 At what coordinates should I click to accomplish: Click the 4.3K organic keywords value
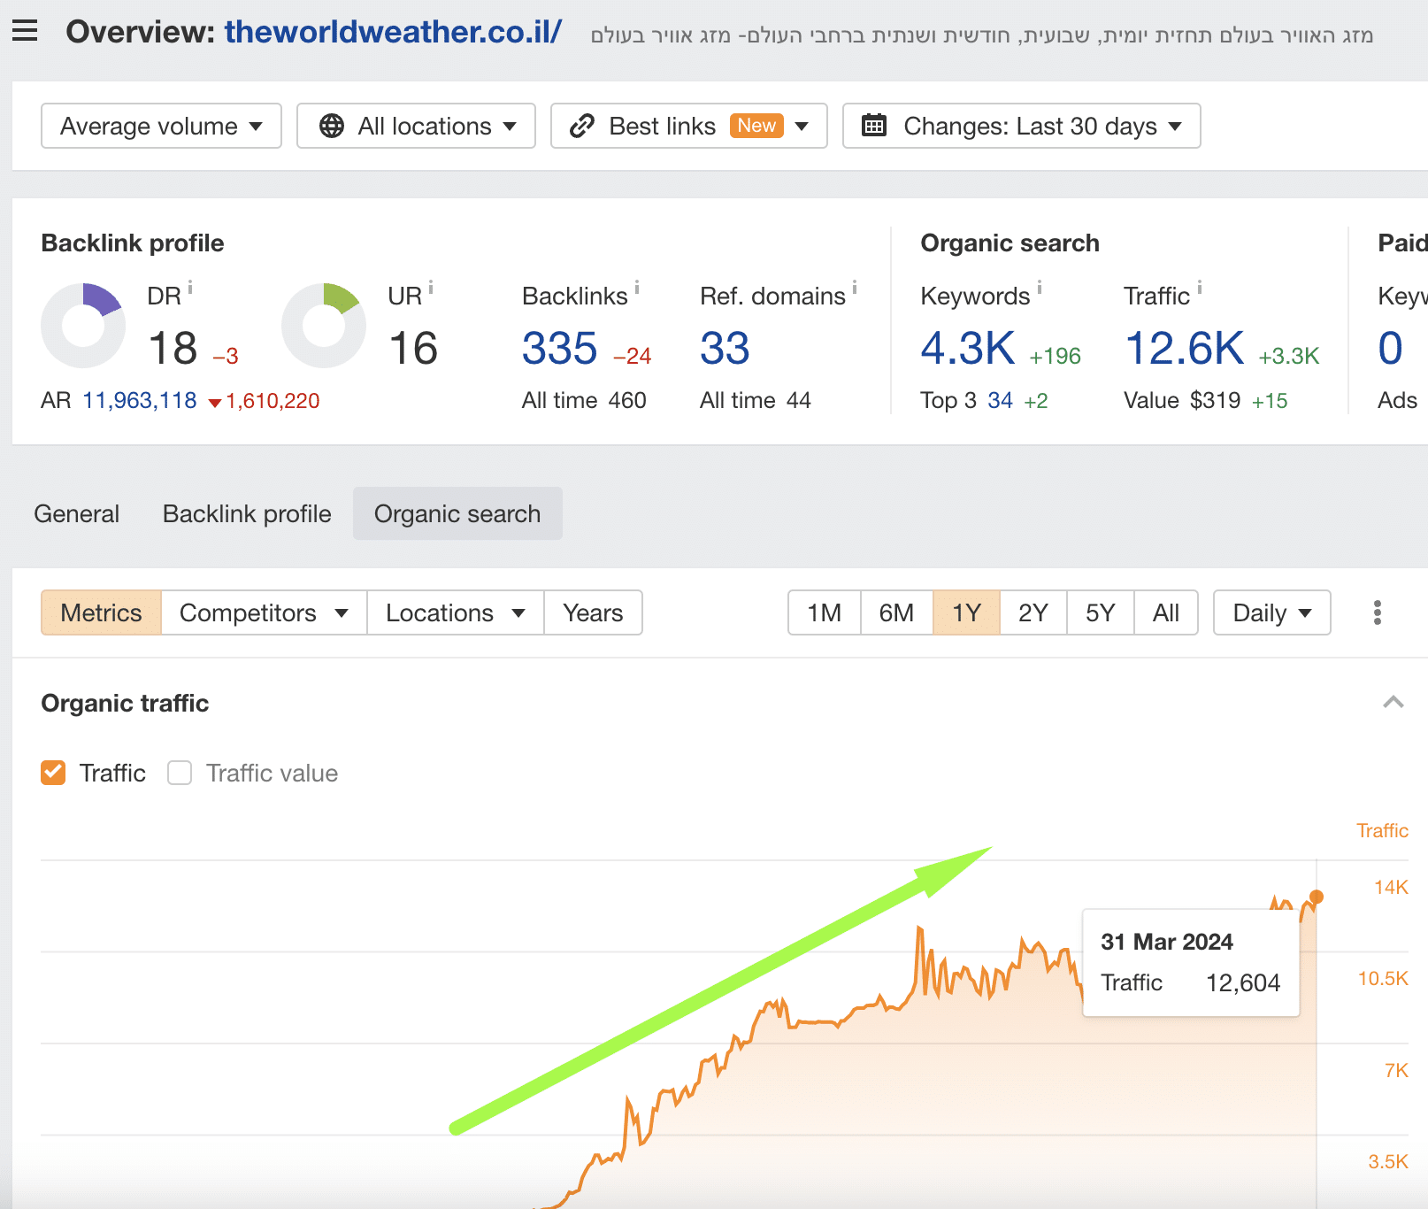[968, 348]
